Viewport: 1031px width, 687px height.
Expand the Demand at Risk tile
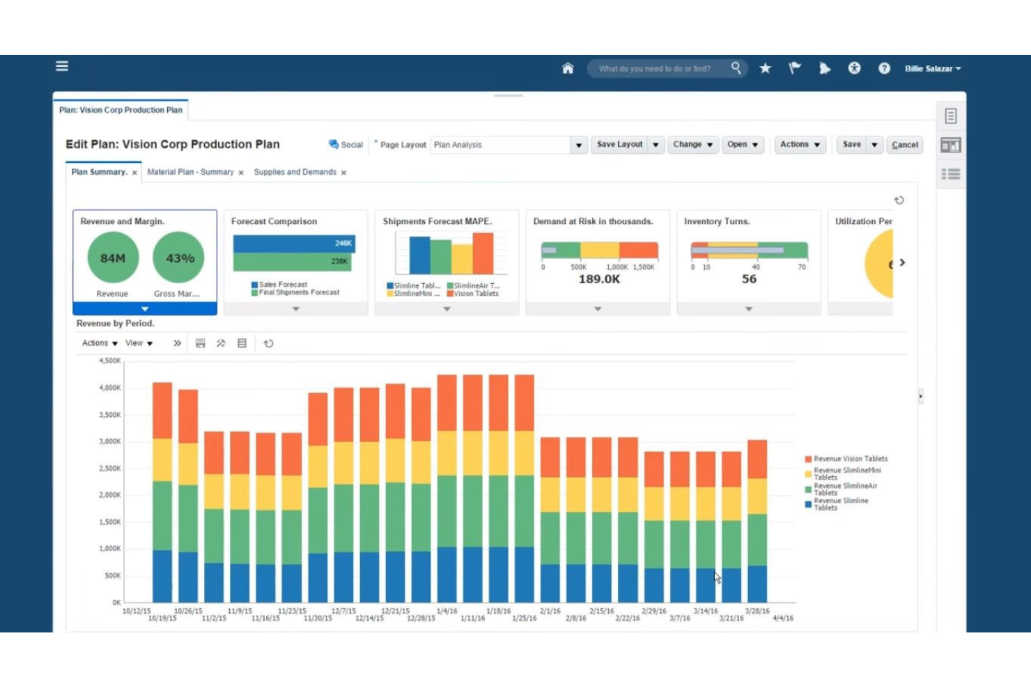point(598,309)
